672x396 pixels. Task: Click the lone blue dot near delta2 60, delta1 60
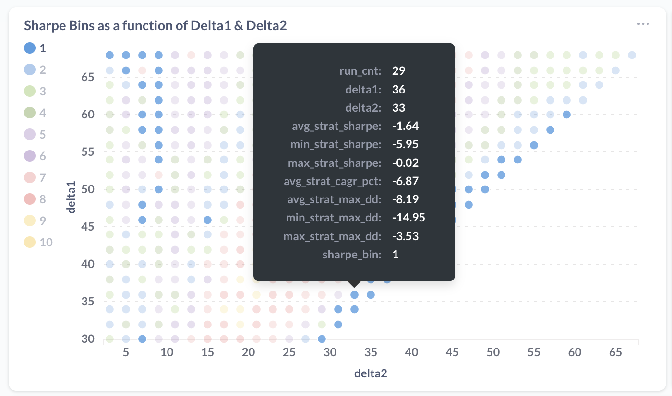point(567,115)
